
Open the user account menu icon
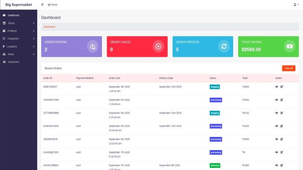pyautogui.click(x=296, y=4)
